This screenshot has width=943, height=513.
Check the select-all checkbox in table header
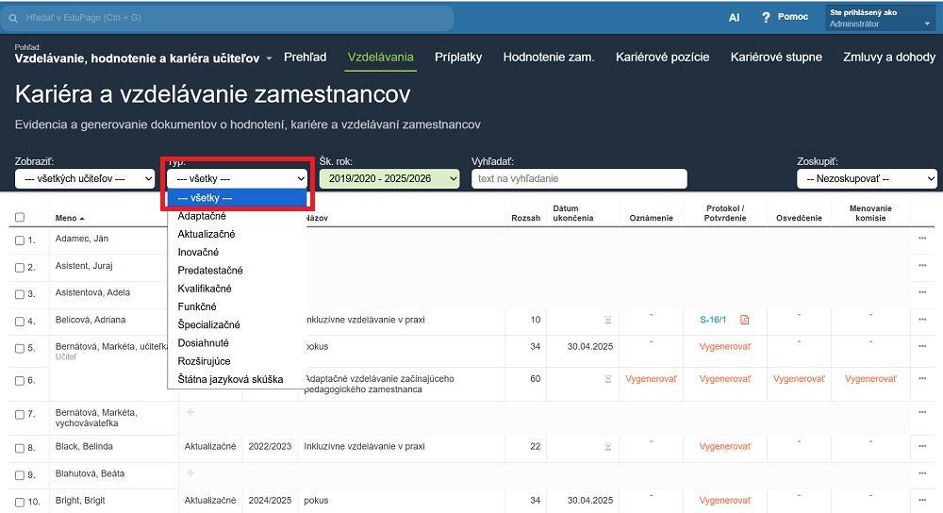pos(20,218)
